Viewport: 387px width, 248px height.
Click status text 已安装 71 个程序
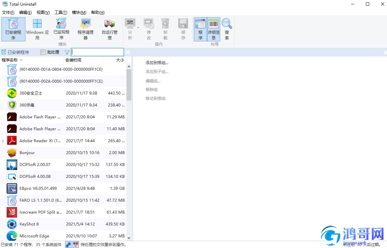click(17, 245)
